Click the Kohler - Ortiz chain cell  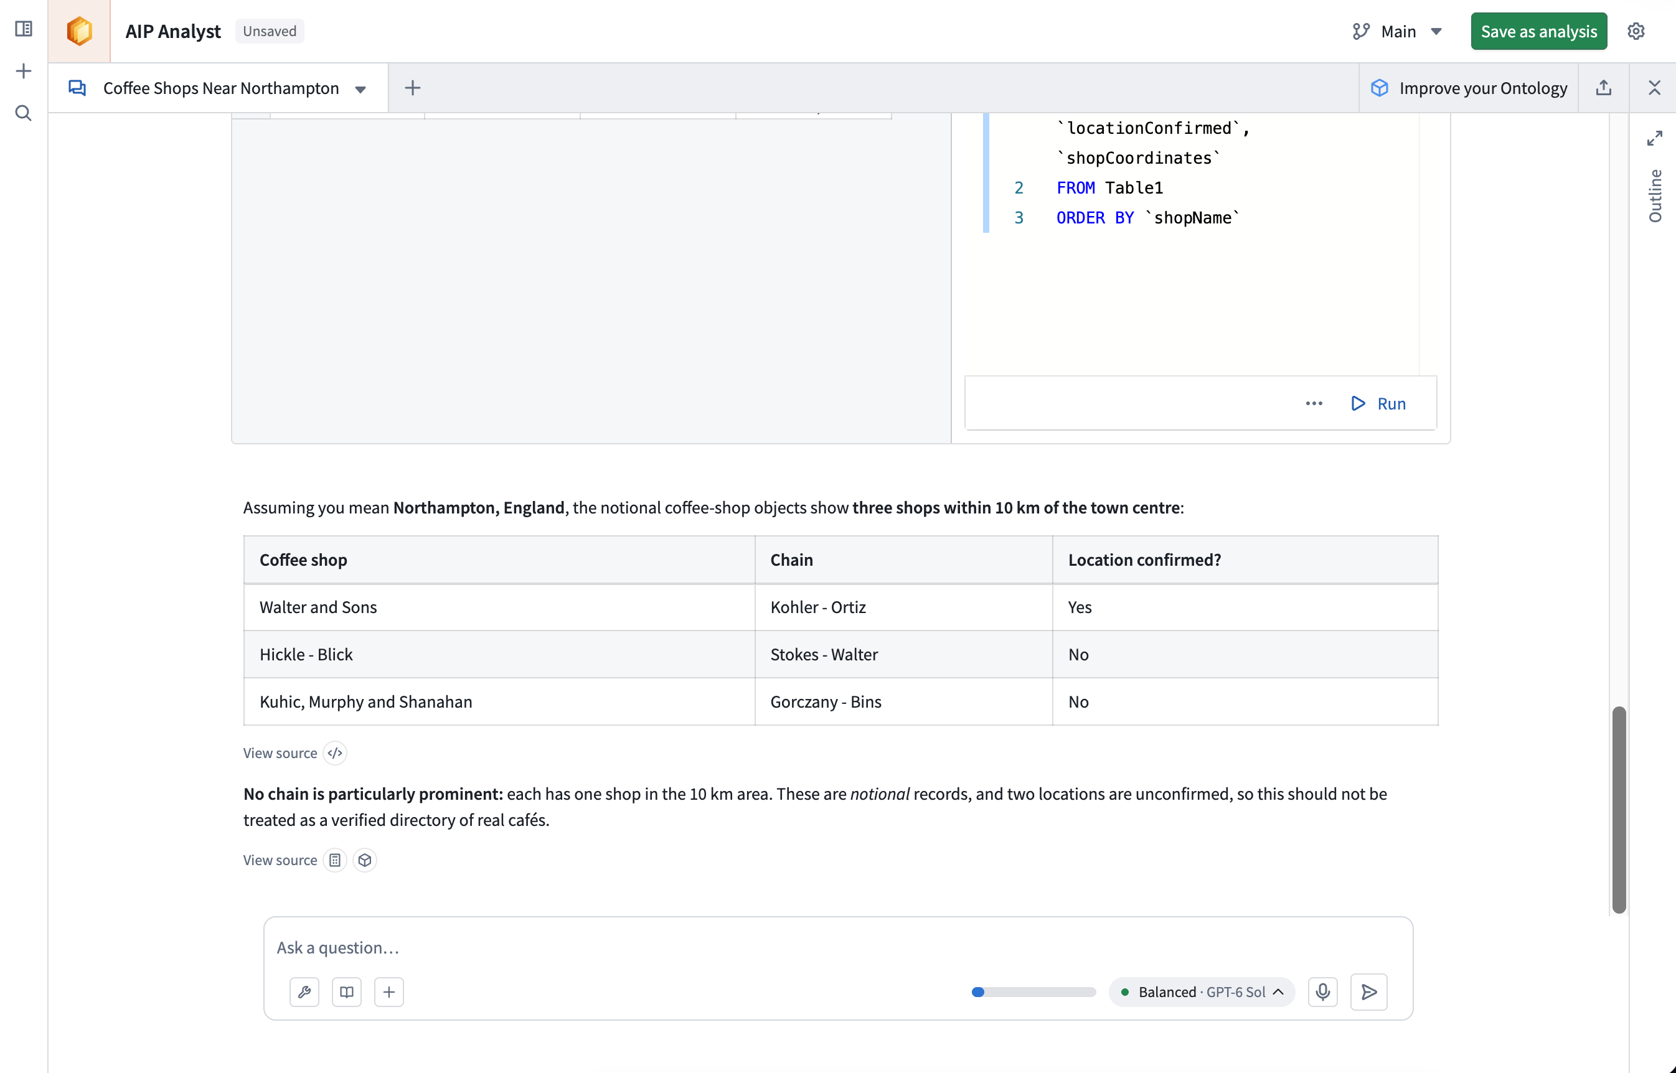pyautogui.click(x=903, y=607)
